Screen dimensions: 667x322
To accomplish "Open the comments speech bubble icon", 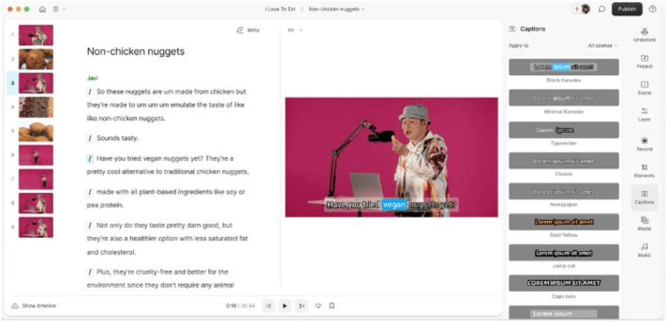I will [x=601, y=9].
